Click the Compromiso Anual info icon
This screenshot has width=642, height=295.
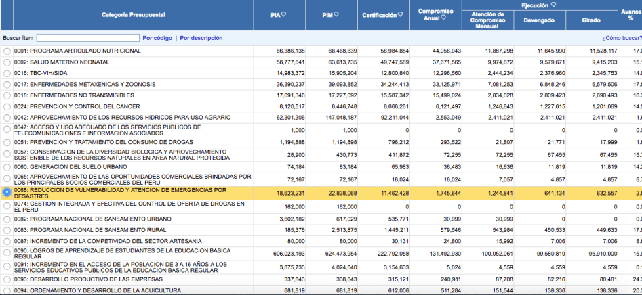click(444, 18)
